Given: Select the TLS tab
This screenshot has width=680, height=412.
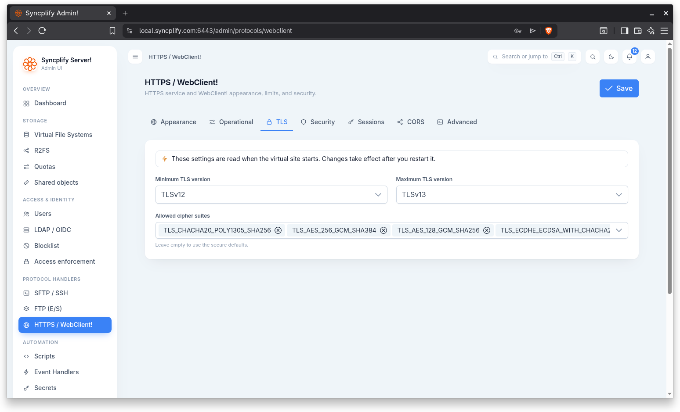Looking at the screenshot, I should [277, 122].
